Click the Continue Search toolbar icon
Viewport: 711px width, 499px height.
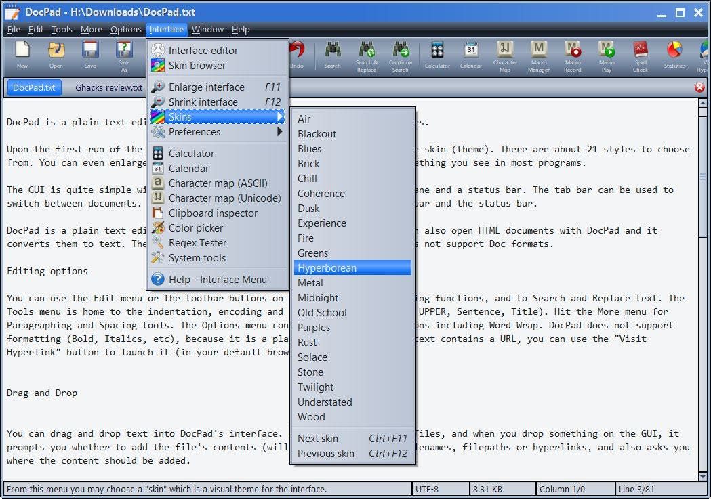pyautogui.click(x=401, y=56)
